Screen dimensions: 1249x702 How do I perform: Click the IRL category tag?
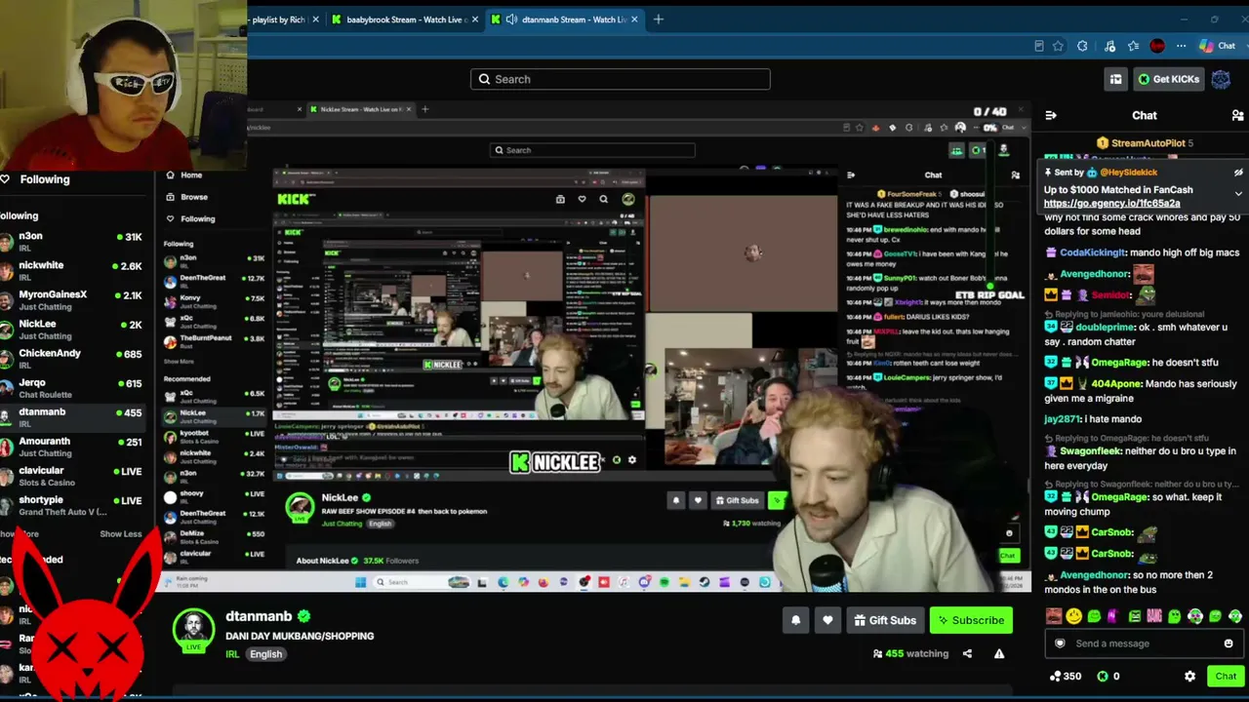pyautogui.click(x=232, y=654)
